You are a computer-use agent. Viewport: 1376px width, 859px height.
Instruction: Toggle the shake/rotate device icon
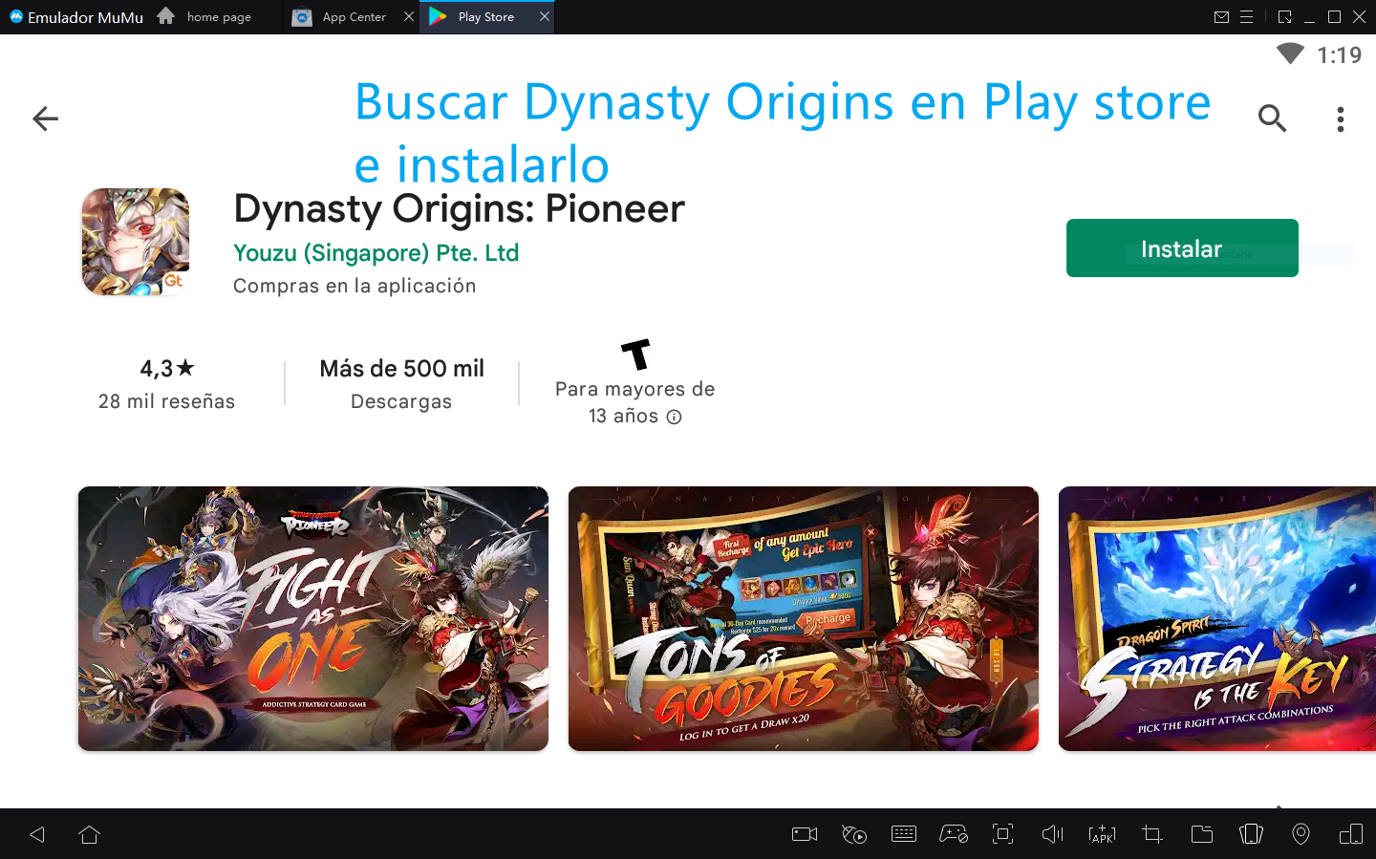(1251, 834)
